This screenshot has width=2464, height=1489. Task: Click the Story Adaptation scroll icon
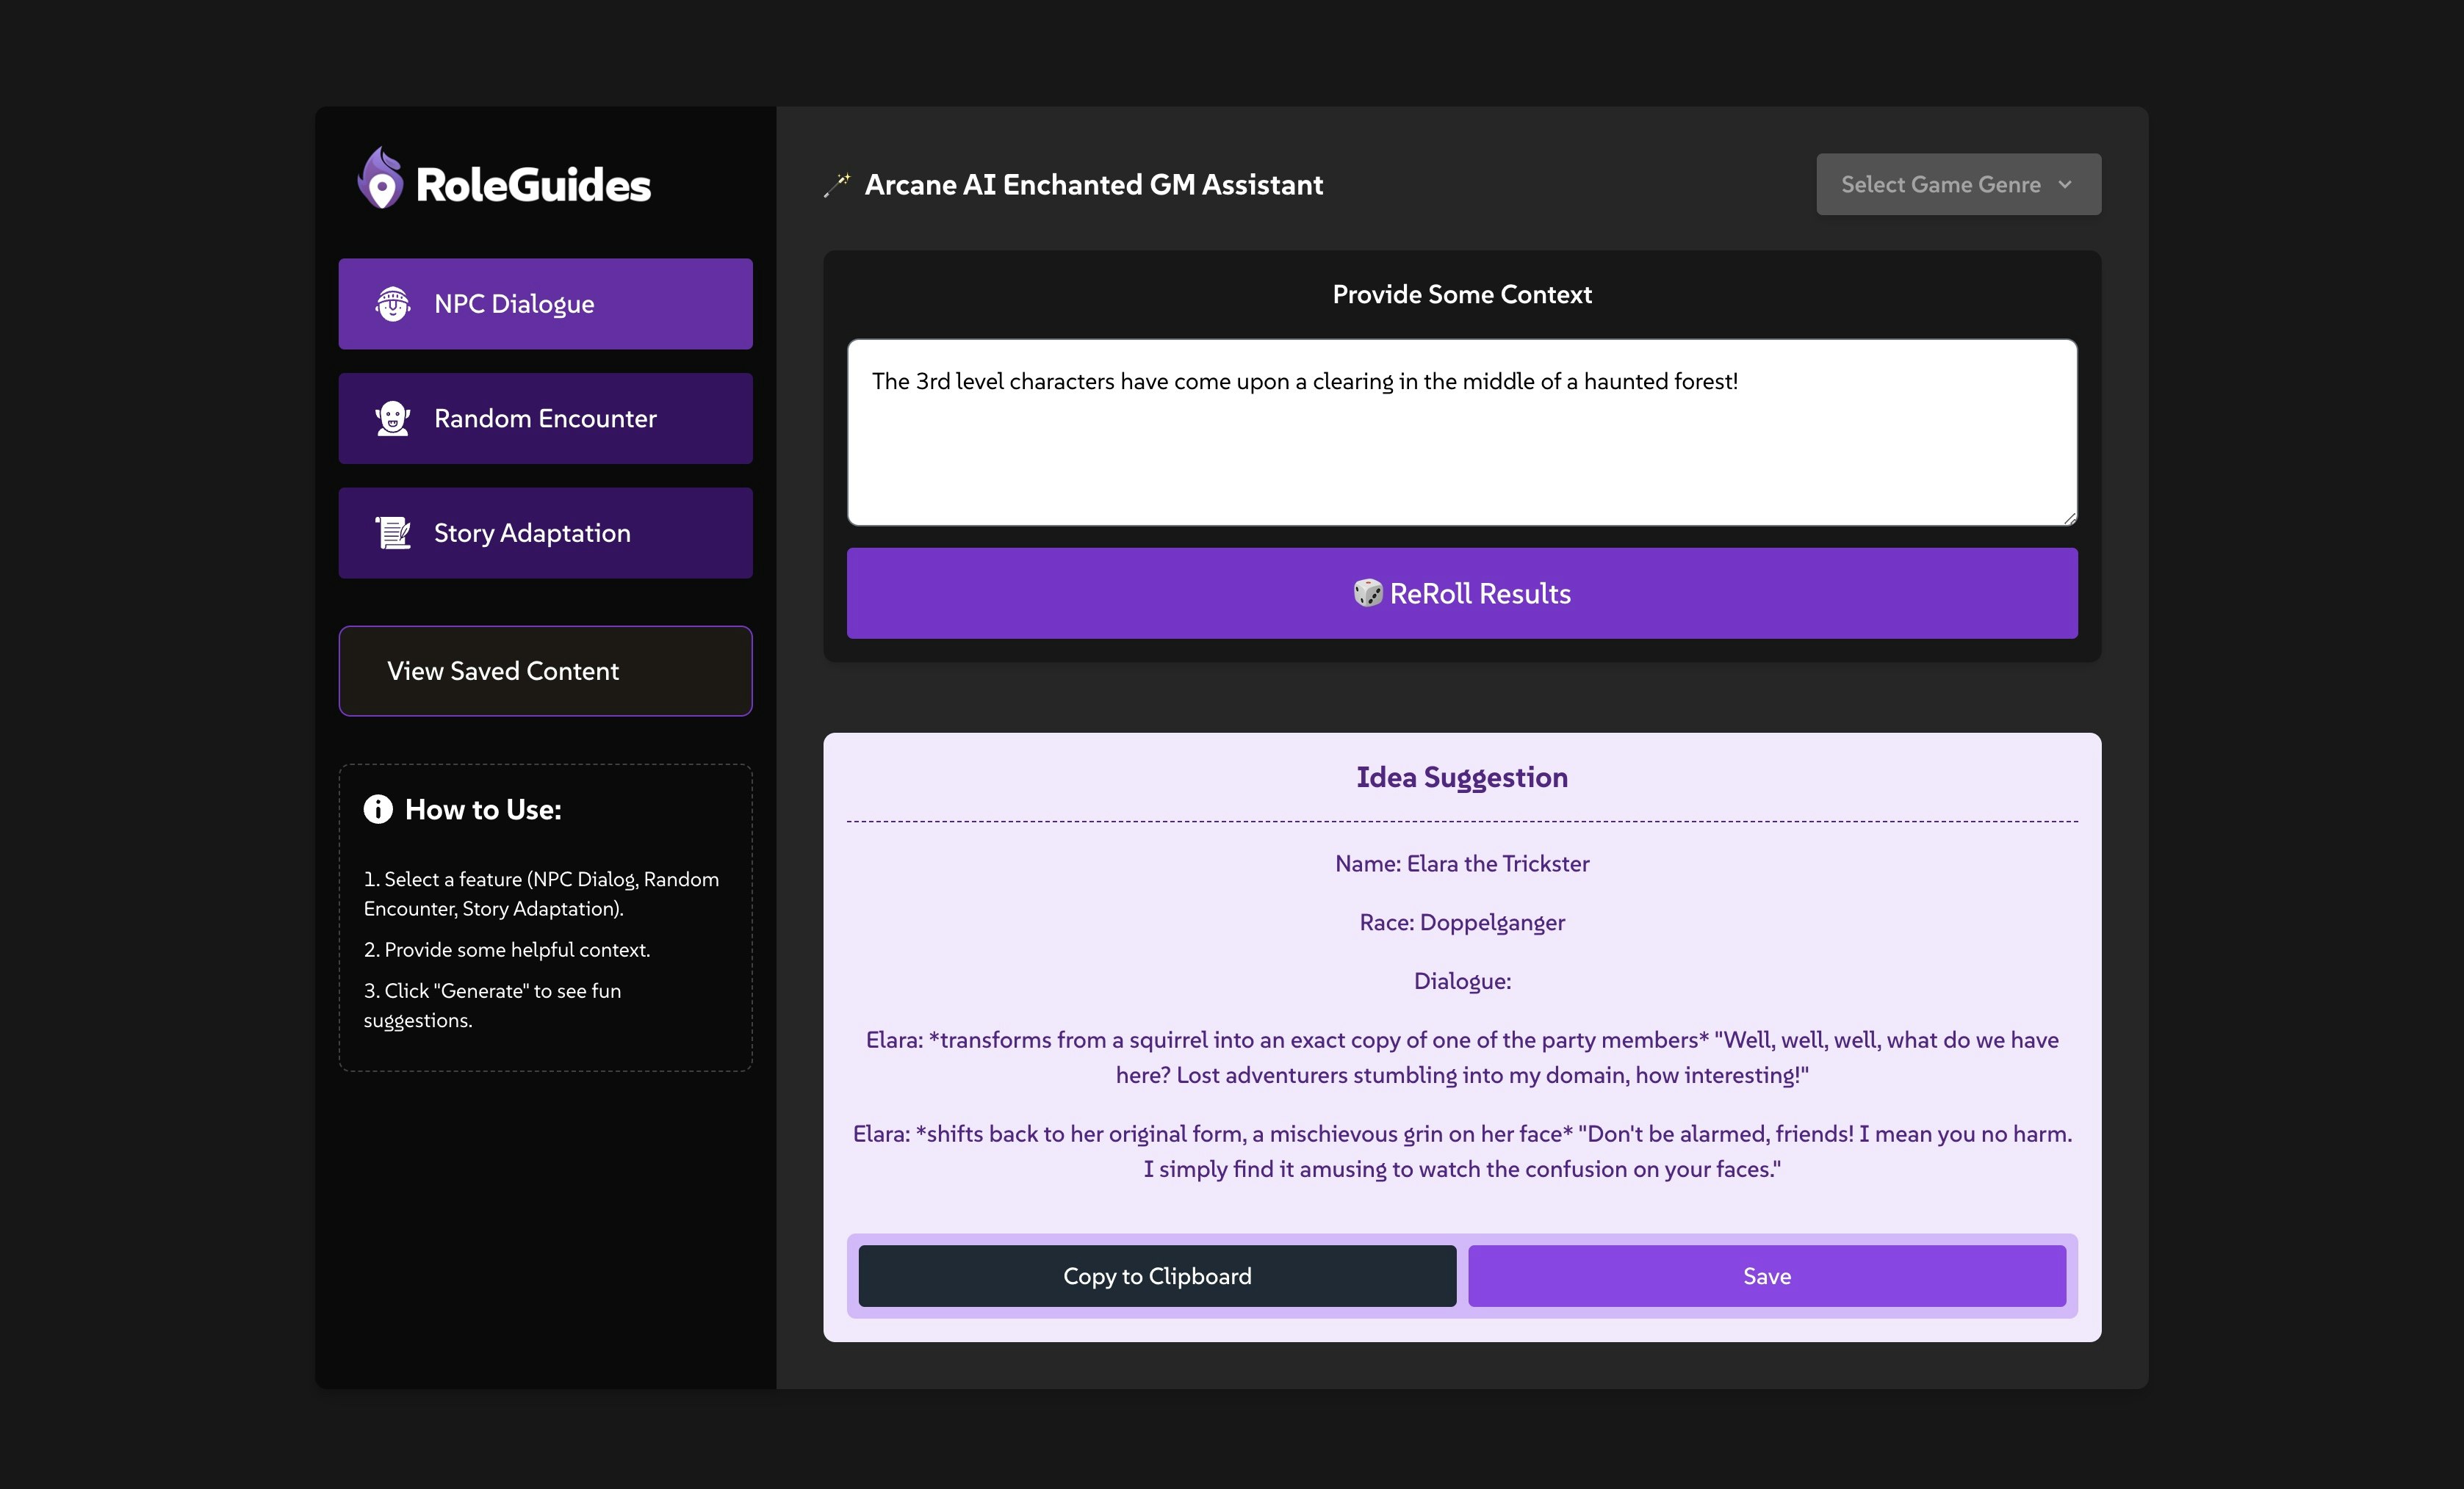point(392,532)
